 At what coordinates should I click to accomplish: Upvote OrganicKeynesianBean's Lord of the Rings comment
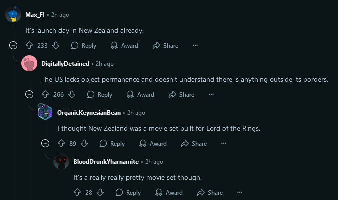61,143
